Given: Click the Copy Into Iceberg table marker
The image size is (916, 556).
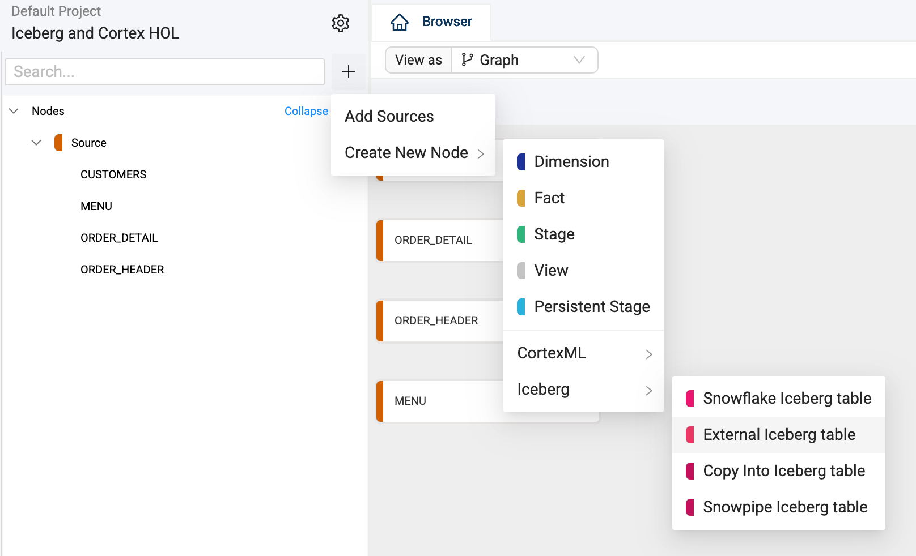Looking at the screenshot, I should (690, 471).
